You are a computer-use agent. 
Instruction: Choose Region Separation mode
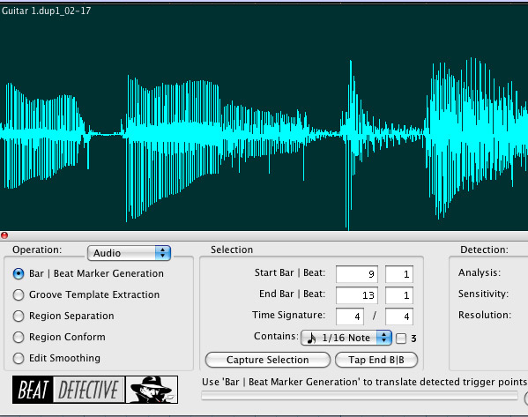point(19,316)
